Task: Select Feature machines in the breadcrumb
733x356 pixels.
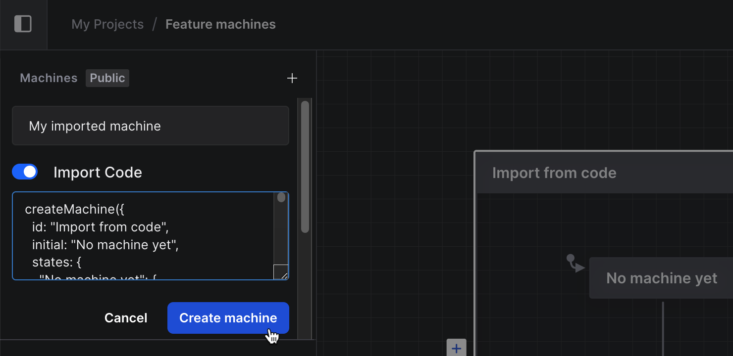Action: pos(220,24)
